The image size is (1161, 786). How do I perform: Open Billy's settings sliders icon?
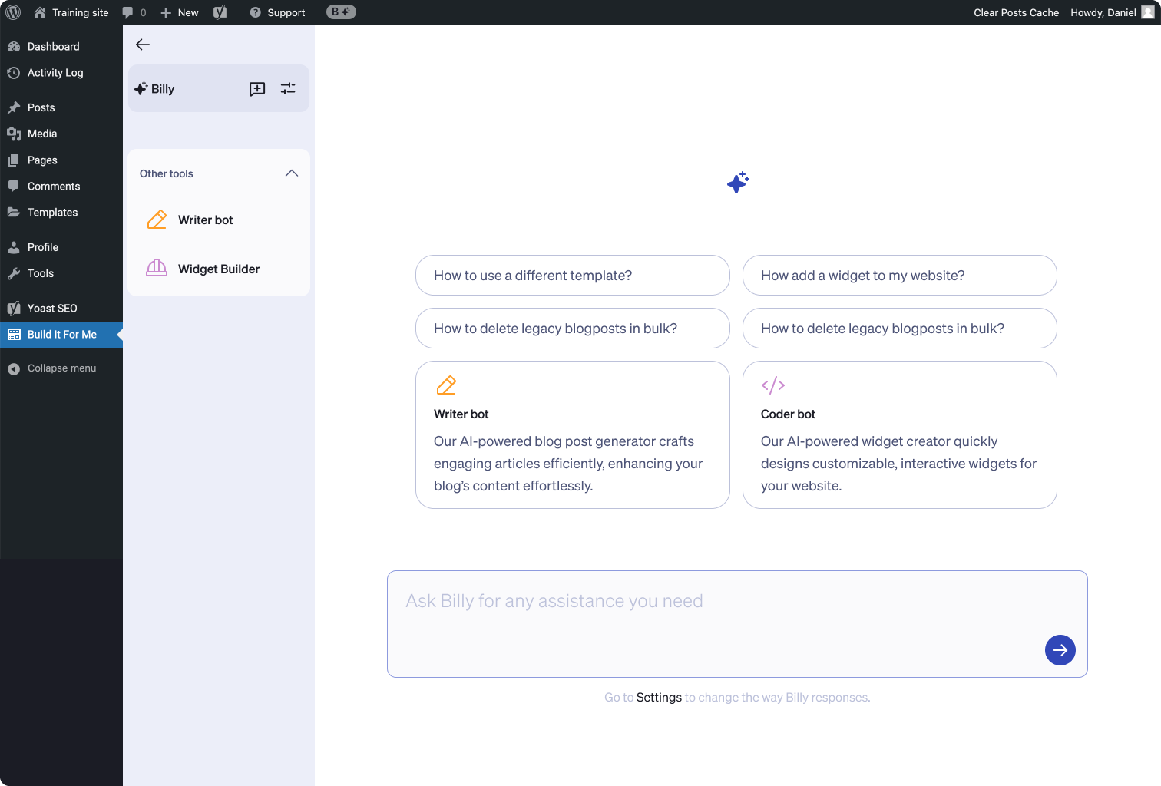click(x=288, y=89)
